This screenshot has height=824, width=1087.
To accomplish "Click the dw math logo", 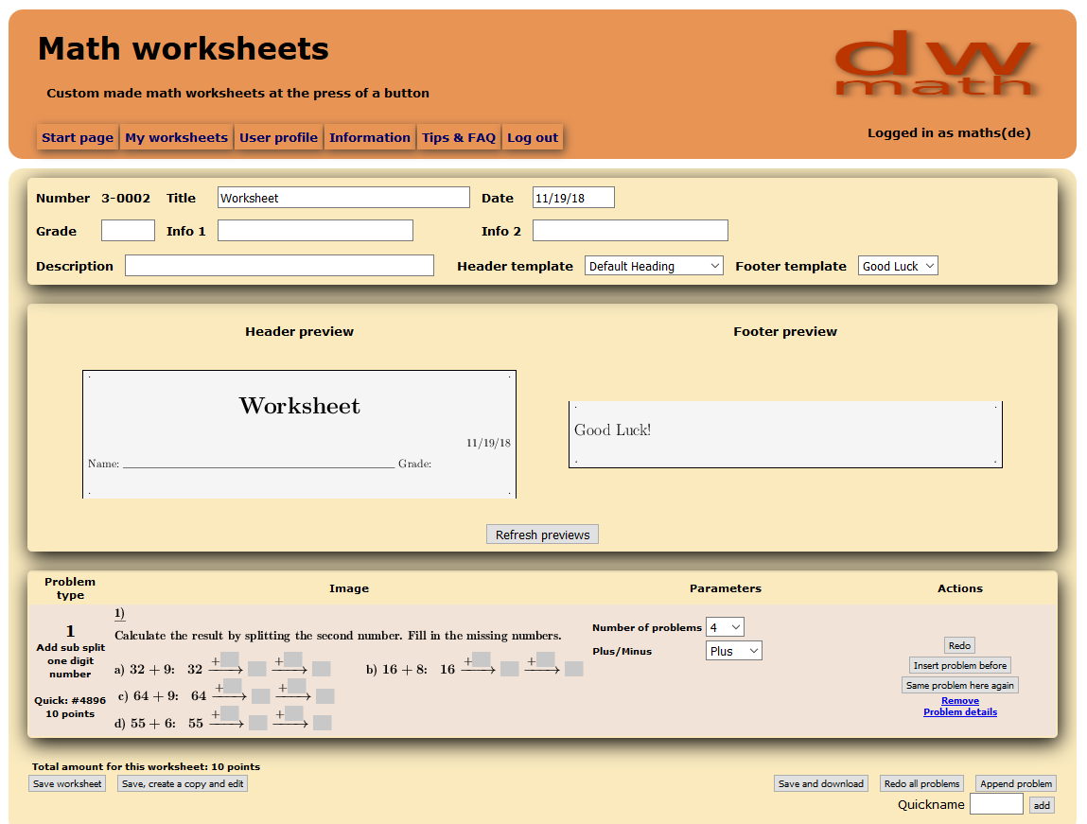I will click(935, 63).
